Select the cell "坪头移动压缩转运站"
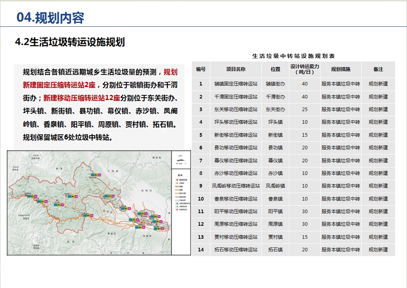This screenshot has width=407, height=288. (236, 122)
